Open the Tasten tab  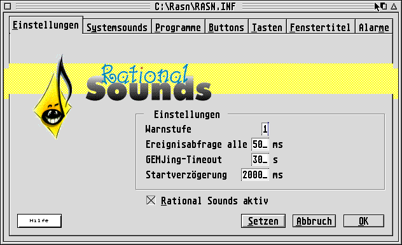pyautogui.click(x=267, y=27)
